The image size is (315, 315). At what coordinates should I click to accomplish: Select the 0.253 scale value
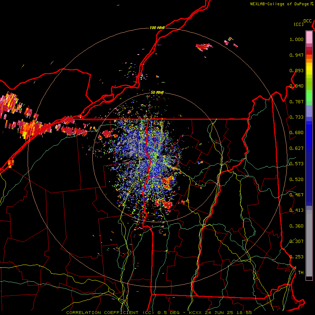[296, 257]
